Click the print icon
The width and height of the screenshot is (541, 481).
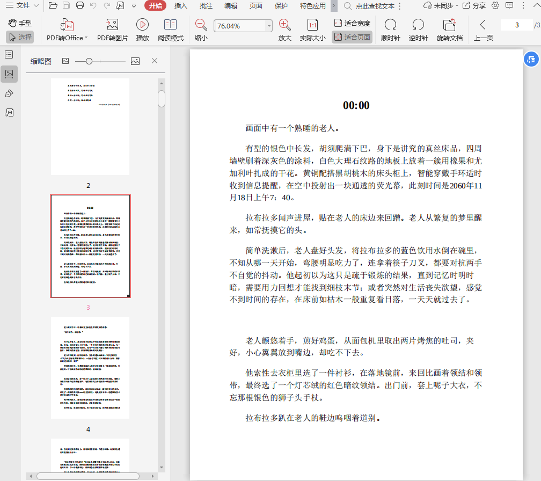(x=79, y=5)
